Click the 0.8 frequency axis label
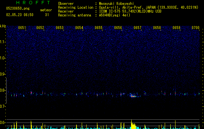This screenshot has width=204, height=129. (3, 90)
